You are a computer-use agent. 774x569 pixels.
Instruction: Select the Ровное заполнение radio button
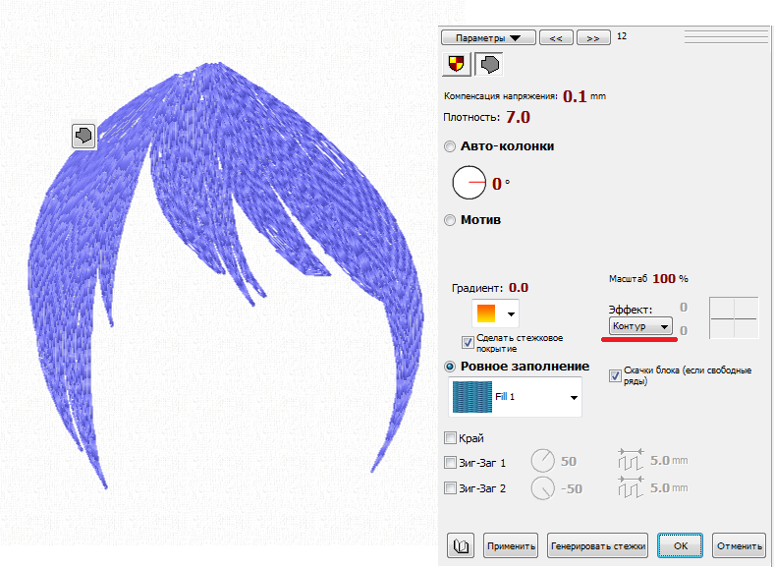pos(450,367)
